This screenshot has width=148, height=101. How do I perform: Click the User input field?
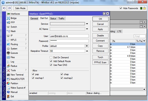click(69, 36)
